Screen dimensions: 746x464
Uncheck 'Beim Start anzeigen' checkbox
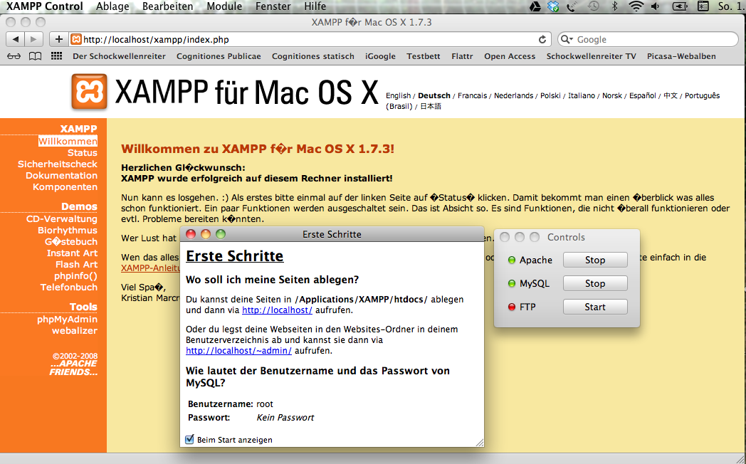click(189, 439)
